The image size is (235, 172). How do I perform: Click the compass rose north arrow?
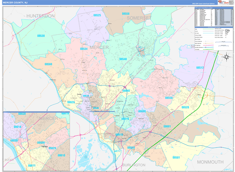[226, 57]
